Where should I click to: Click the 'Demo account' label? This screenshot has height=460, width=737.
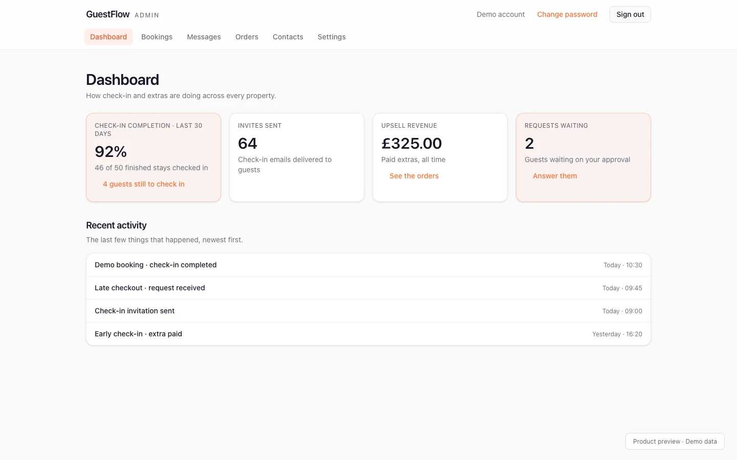click(x=501, y=14)
